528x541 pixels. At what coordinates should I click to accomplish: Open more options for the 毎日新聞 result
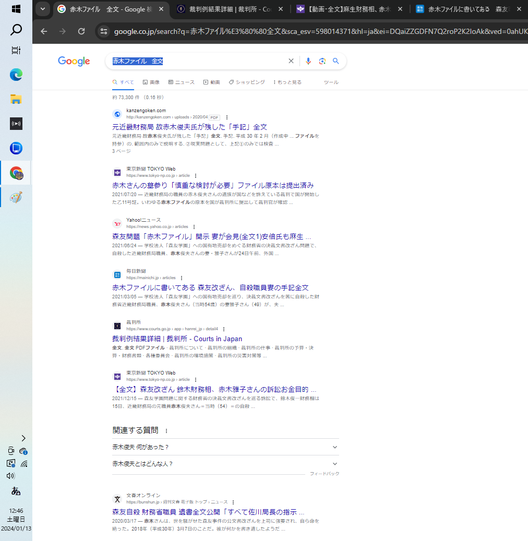pyautogui.click(x=182, y=278)
